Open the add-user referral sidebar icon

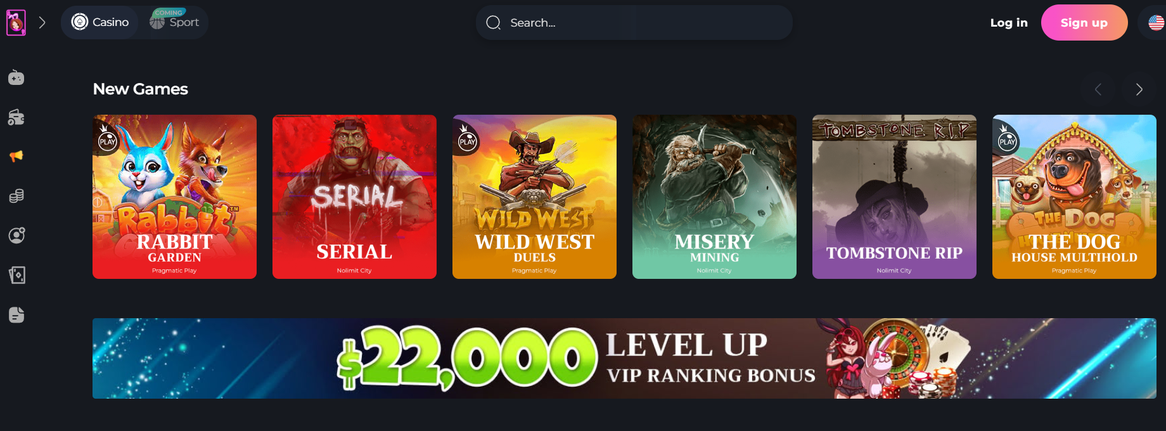(x=16, y=235)
